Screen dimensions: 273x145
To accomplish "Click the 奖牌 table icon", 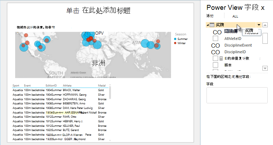I will (x=212, y=25).
